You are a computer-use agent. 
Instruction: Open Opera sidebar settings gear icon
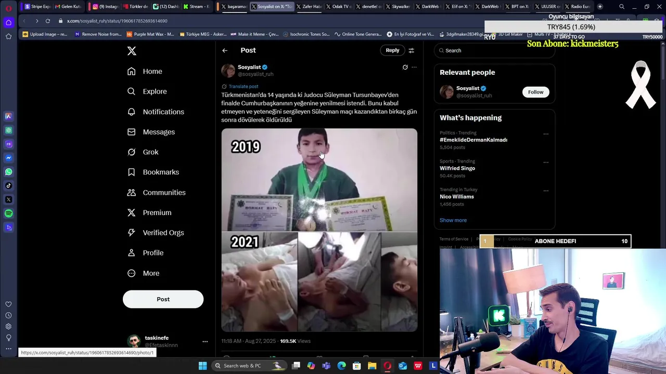point(8,327)
